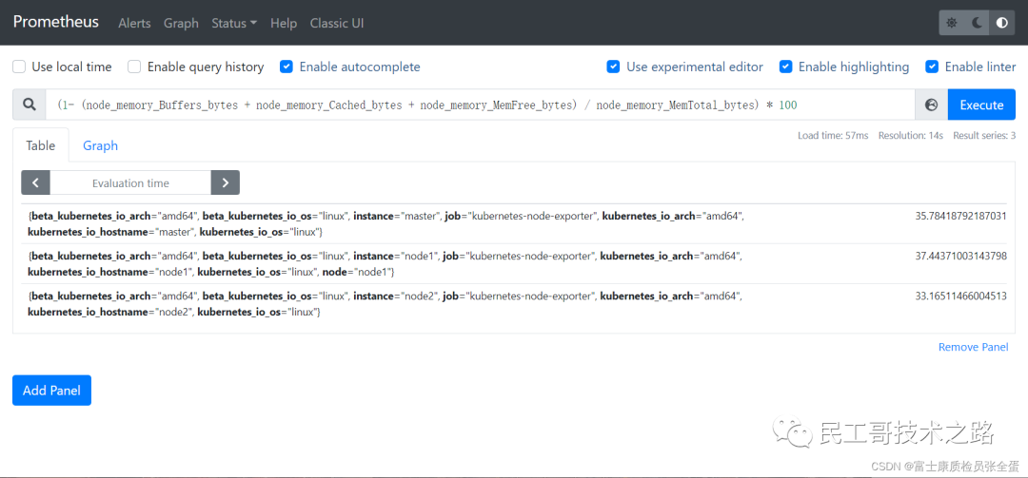Select the auto theme half-circle icon
The height and width of the screenshot is (478, 1028).
point(1001,23)
